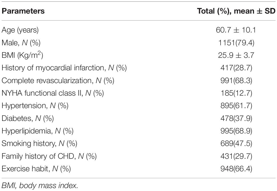This screenshot has width=277, height=191.
Task: Click NYHA functional class II label
Action: pyautogui.click(x=53, y=93)
